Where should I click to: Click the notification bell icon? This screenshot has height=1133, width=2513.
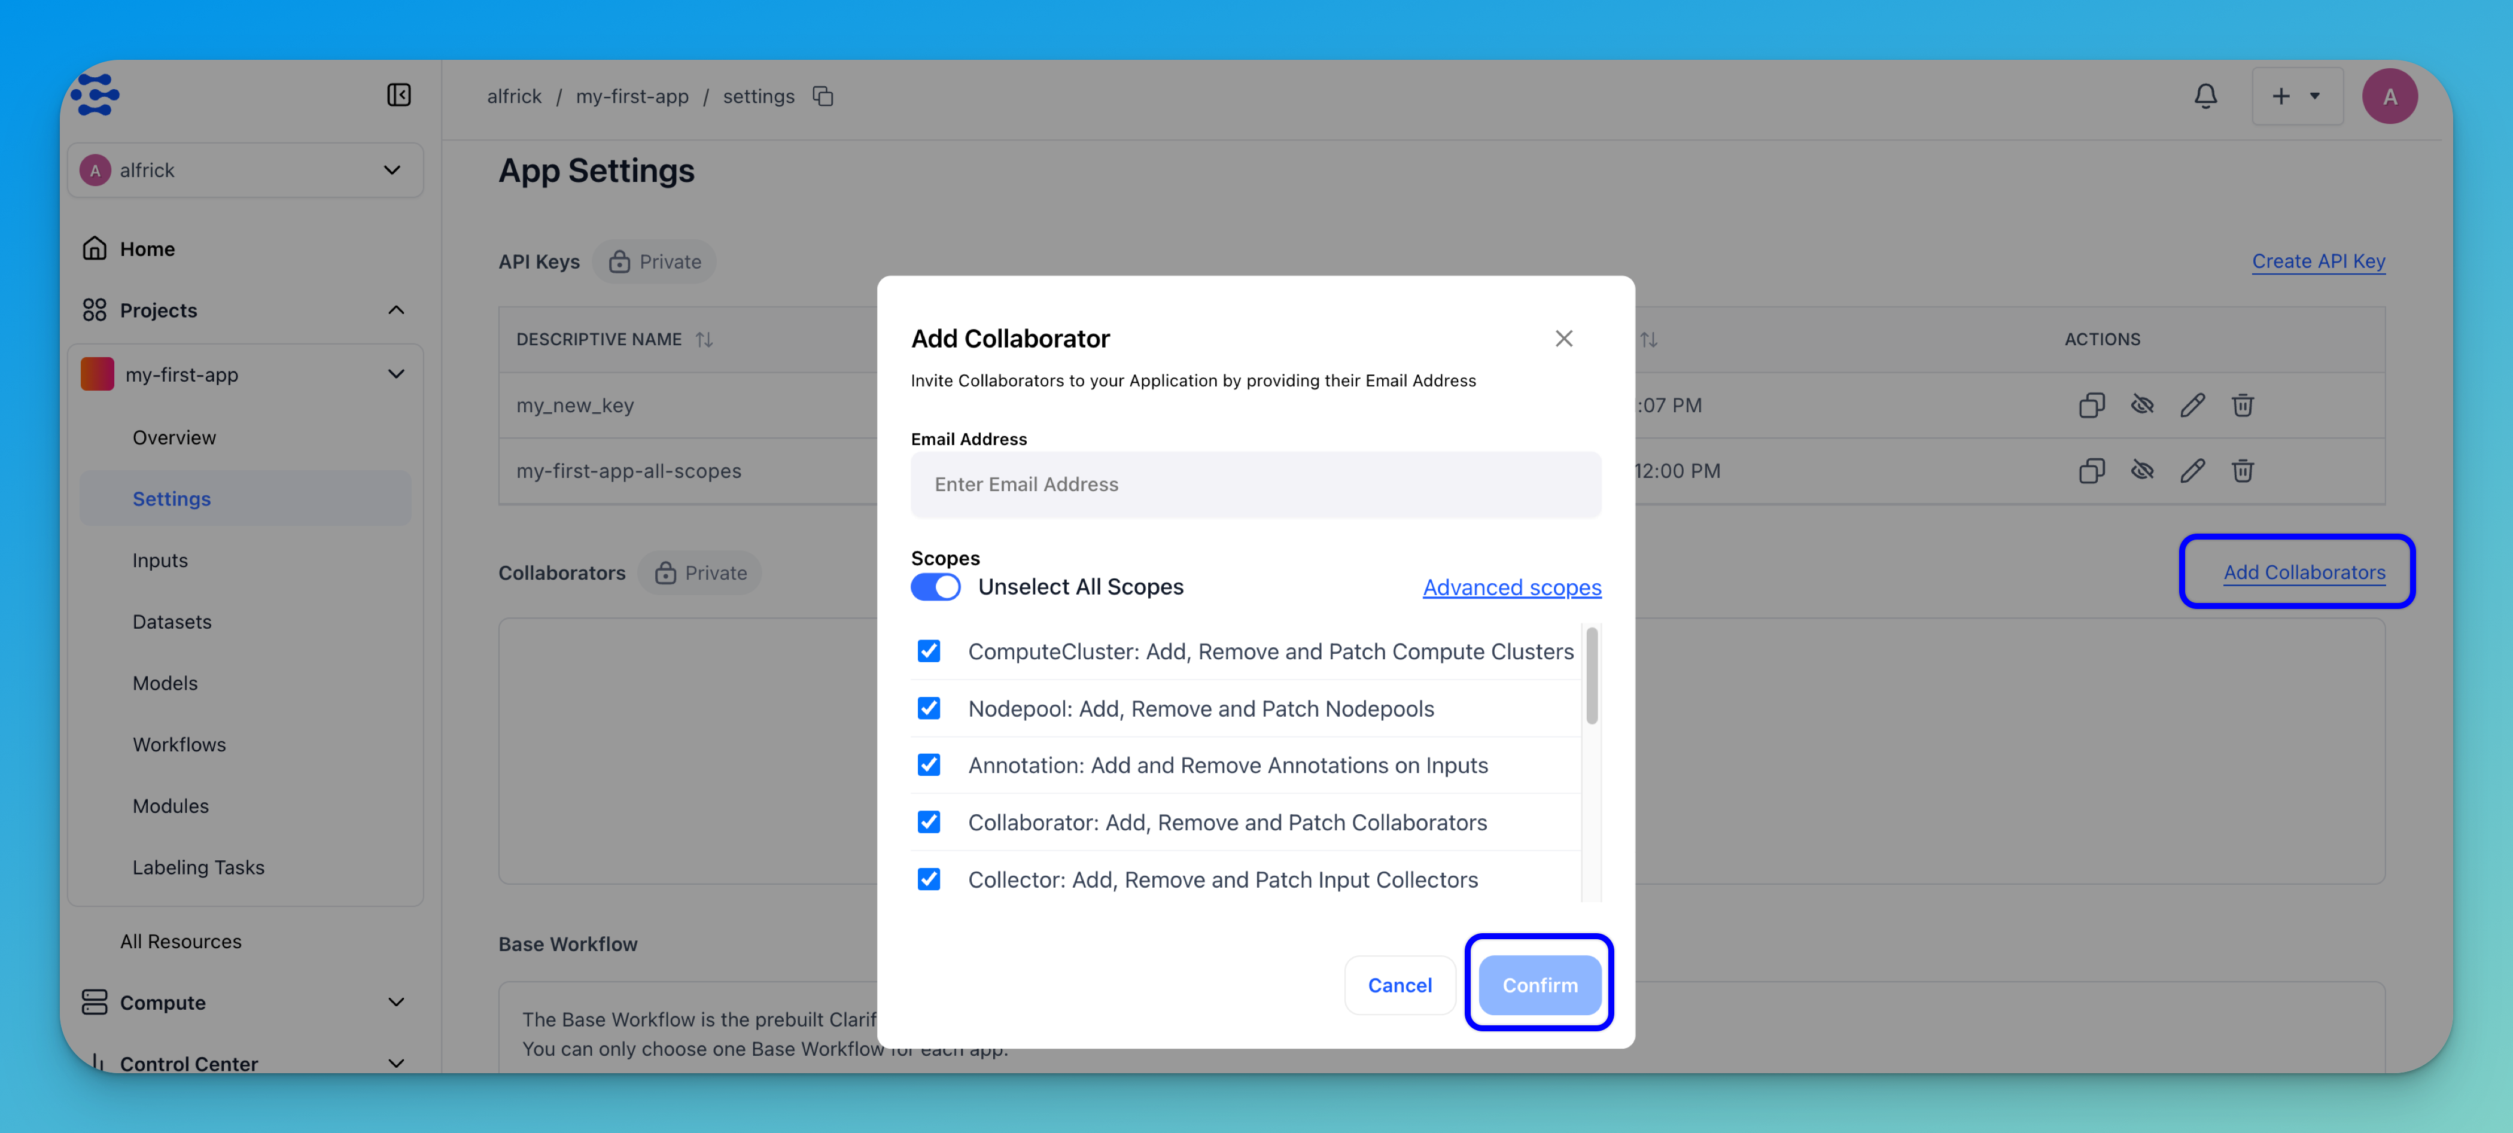[x=2205, y=96]
